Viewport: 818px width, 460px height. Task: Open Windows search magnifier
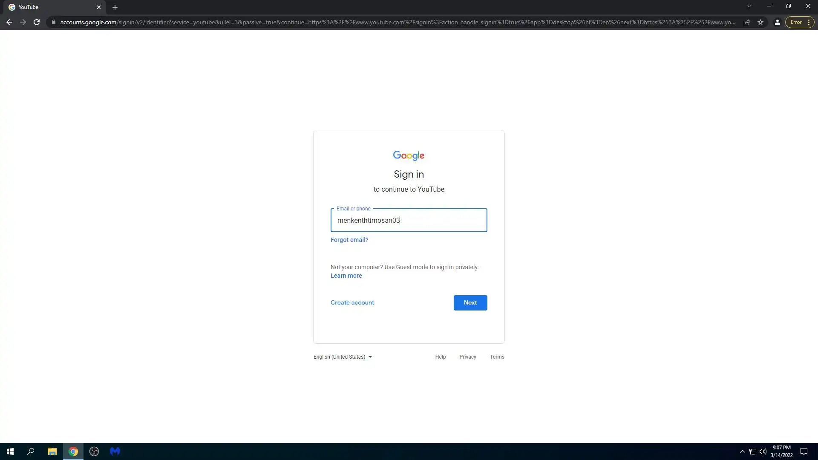coord(31,451)
